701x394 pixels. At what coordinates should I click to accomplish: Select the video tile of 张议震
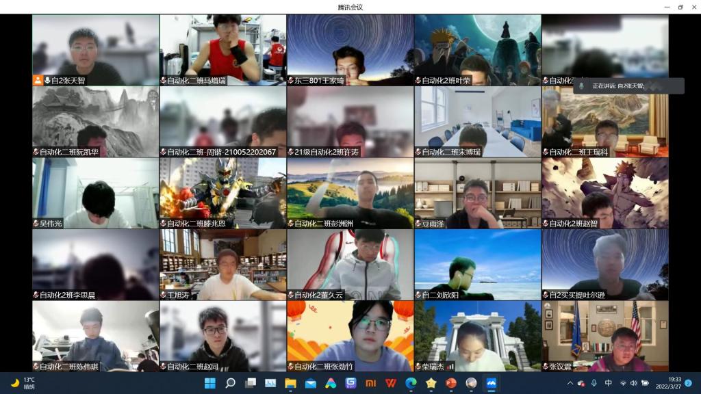click(x=604, y=336)
